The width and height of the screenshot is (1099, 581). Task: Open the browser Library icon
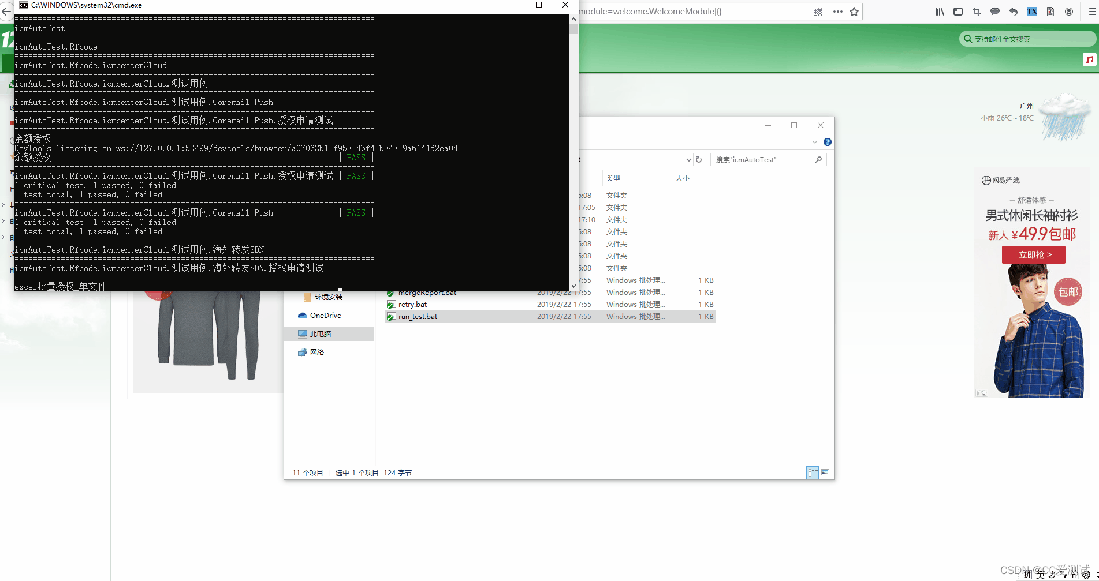coord(940,12)
